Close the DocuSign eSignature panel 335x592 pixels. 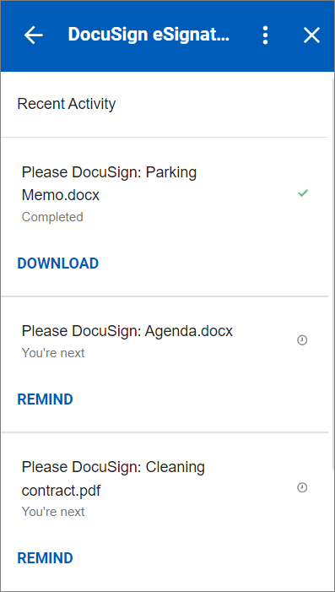coord(311,35)
